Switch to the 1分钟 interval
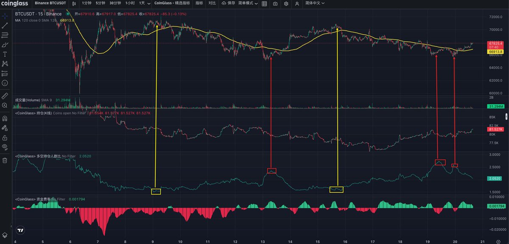 coord(87,3)
